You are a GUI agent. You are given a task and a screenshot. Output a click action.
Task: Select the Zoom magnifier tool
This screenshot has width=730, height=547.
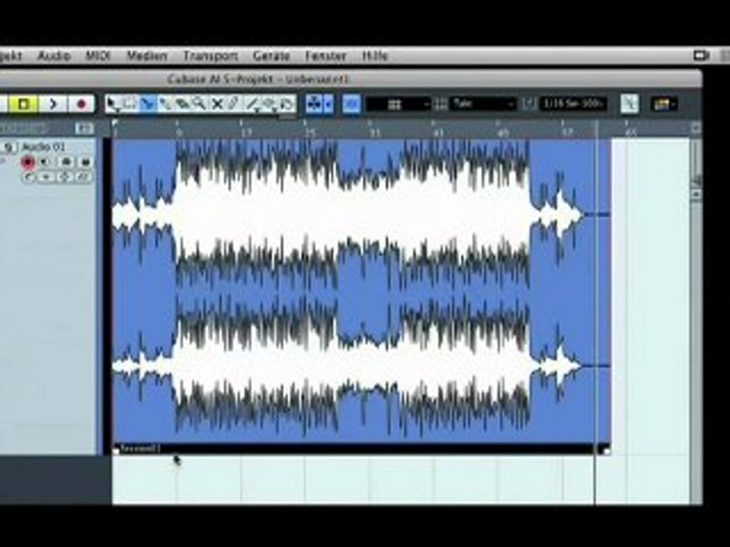pyautogui.click(x=199, y=104)
